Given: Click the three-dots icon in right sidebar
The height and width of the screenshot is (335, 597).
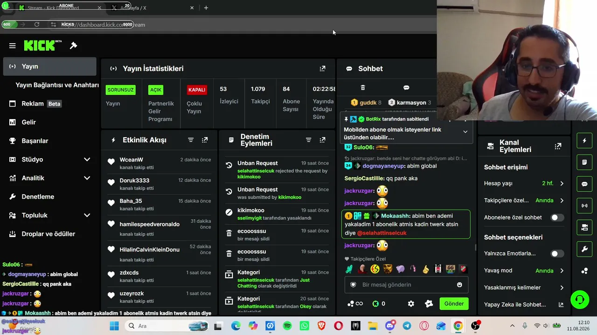Looking at the screenshot, I should coord(584,271).
